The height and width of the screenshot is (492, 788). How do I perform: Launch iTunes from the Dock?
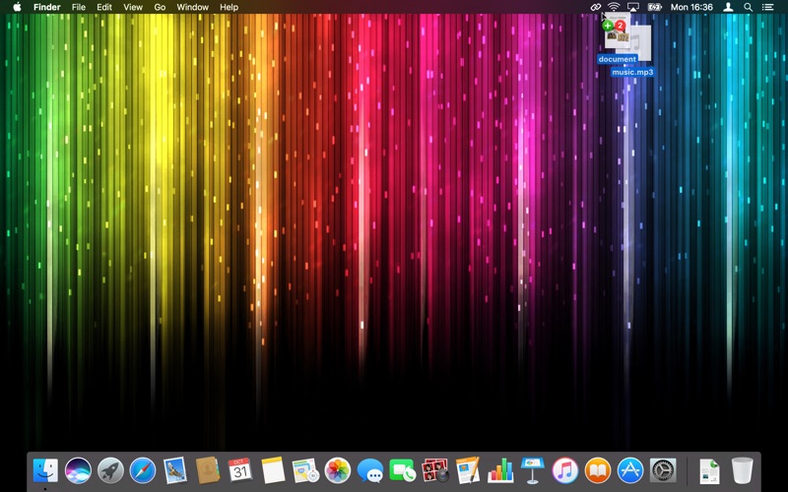(x=565, y=471)
